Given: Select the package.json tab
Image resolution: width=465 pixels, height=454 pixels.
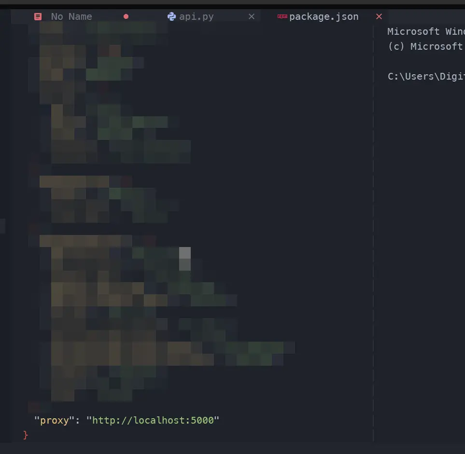Looking at the screenshot, I should point(324,16).
